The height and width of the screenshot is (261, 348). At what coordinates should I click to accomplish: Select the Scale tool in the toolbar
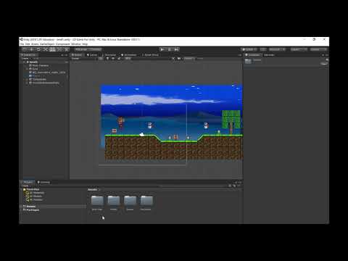(x=46, y=49)
